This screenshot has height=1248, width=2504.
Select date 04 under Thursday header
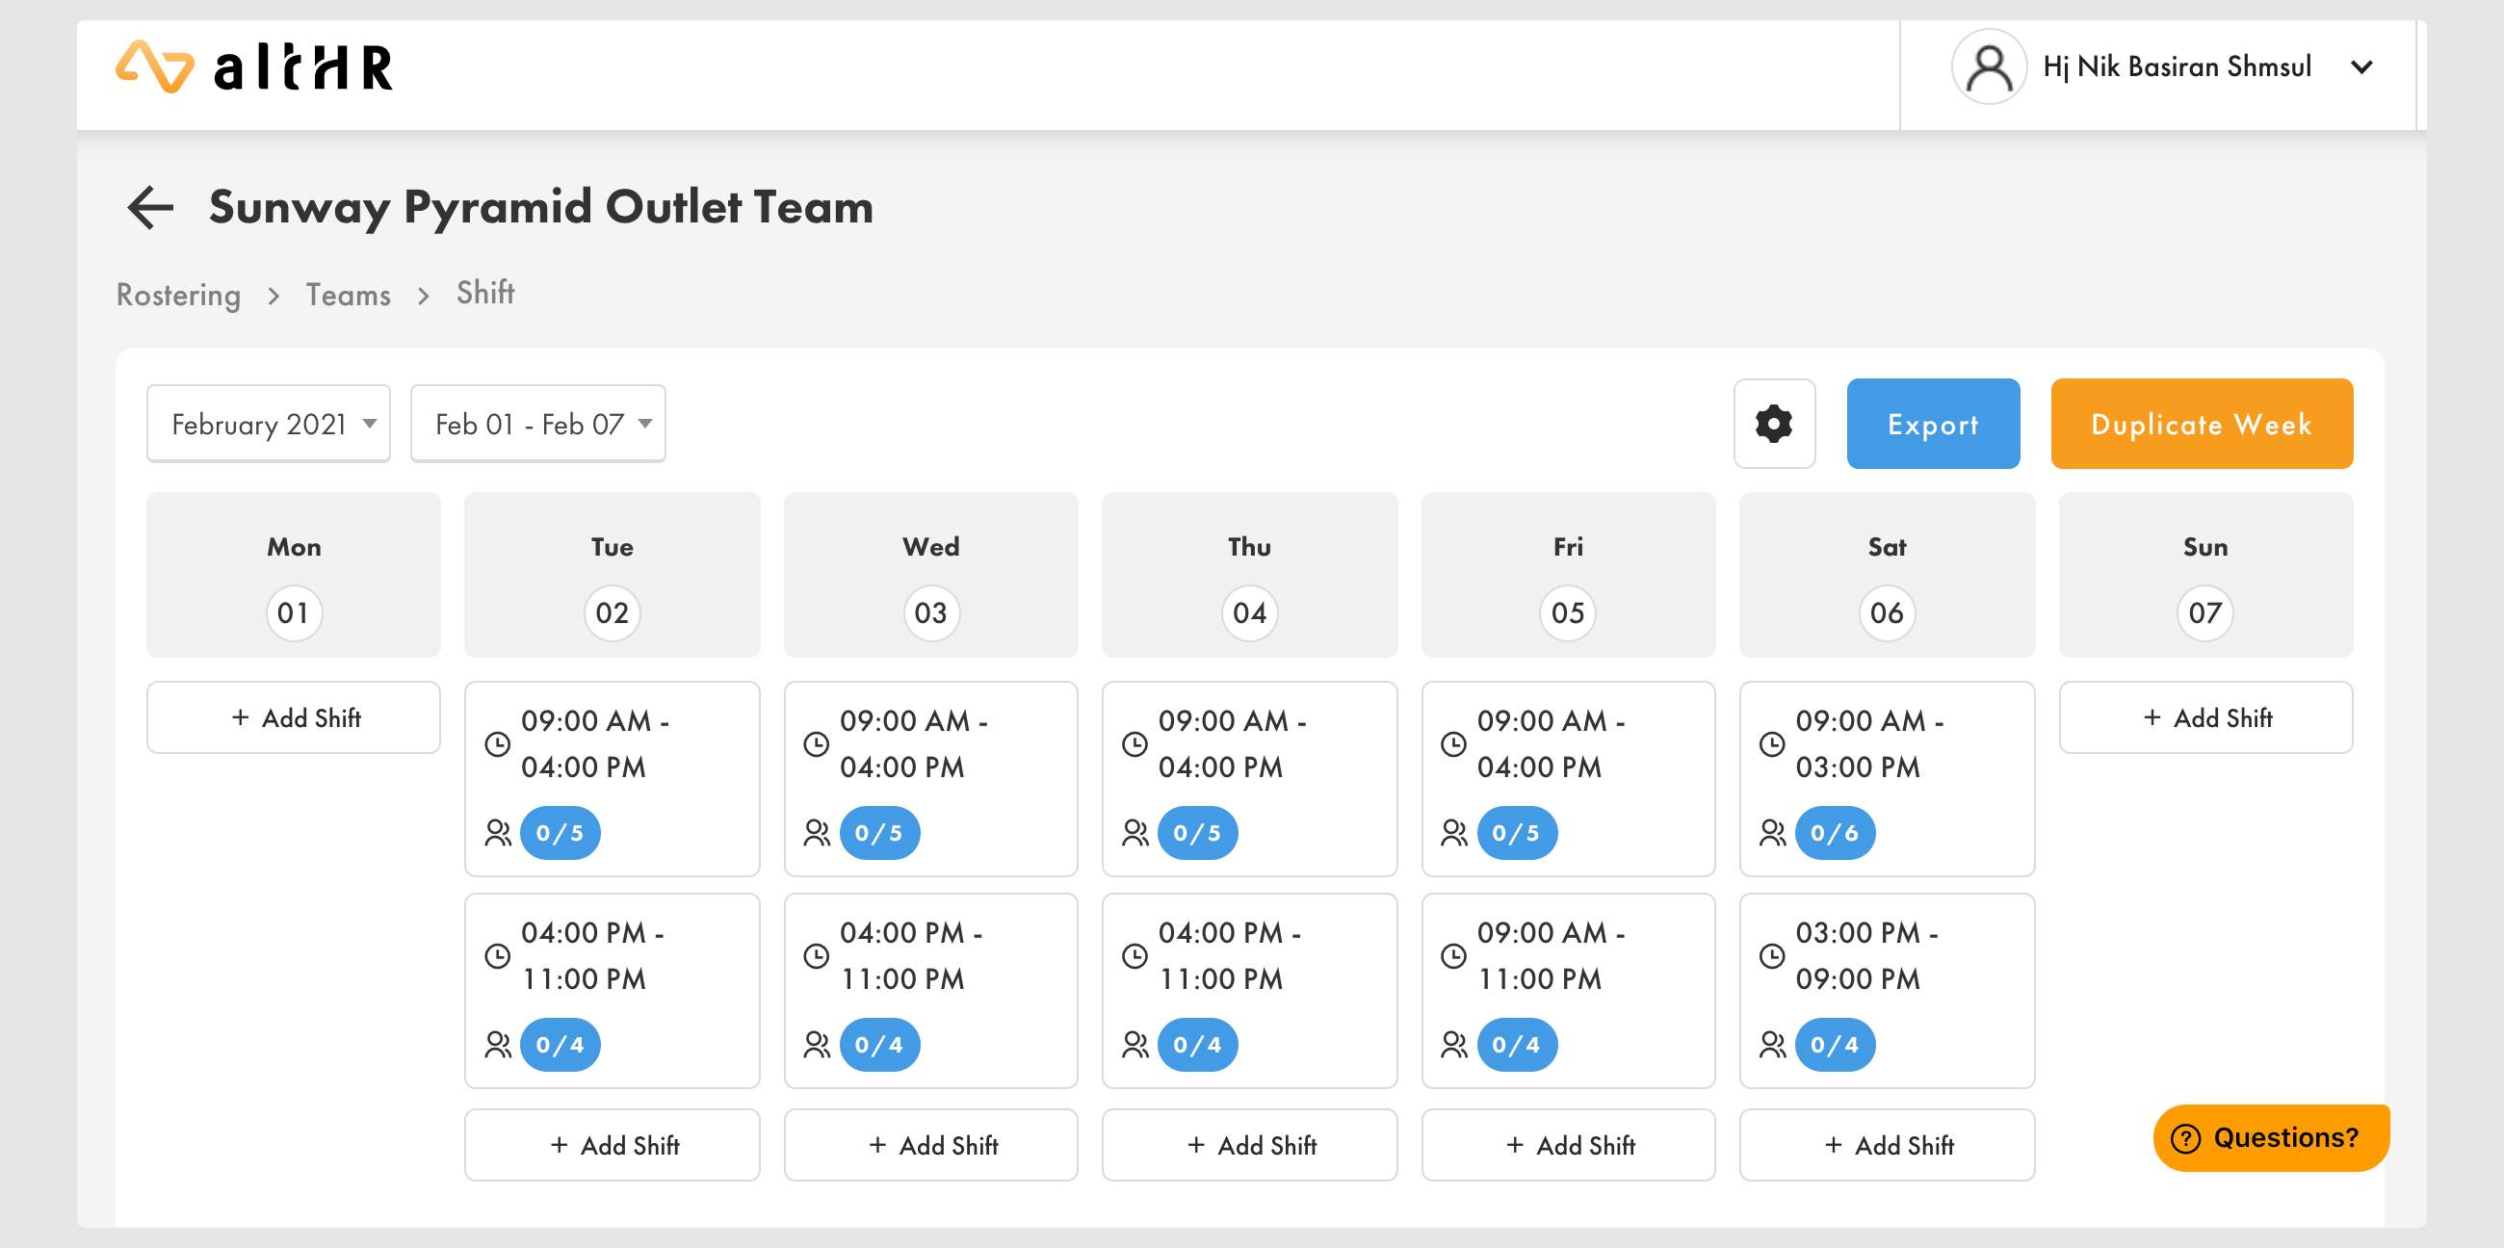tap(1248, 612)
